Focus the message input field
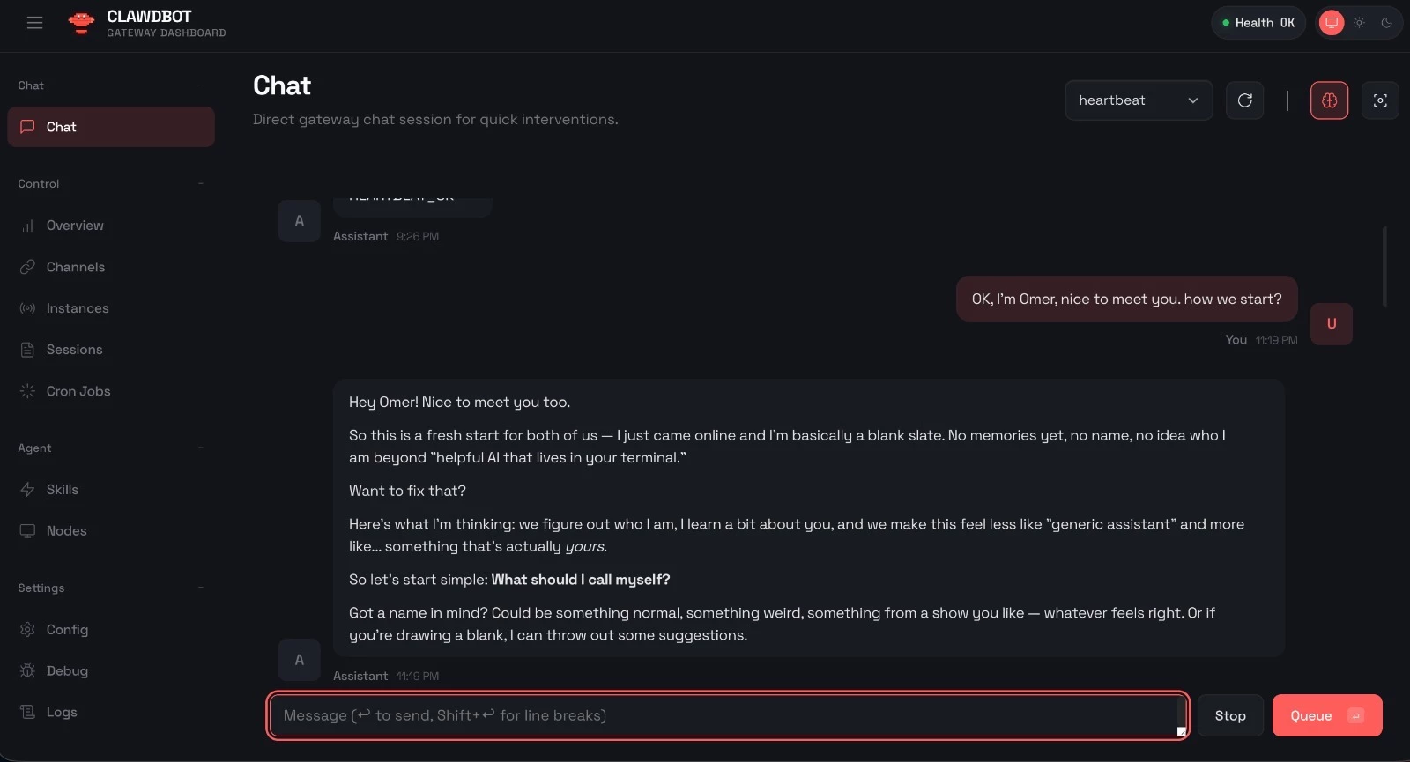 723,715
